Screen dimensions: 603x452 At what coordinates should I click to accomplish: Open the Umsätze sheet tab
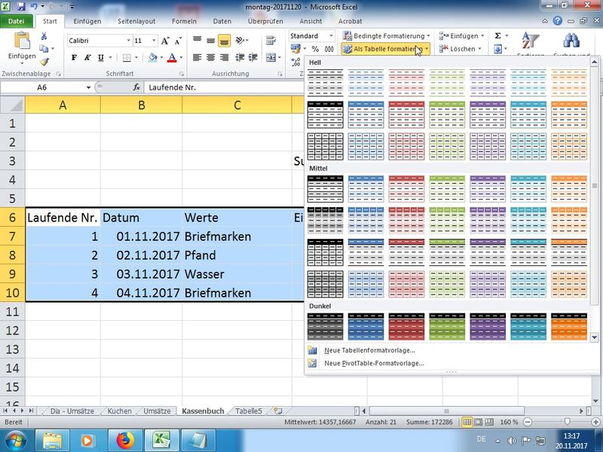click(x=157, y=411)
